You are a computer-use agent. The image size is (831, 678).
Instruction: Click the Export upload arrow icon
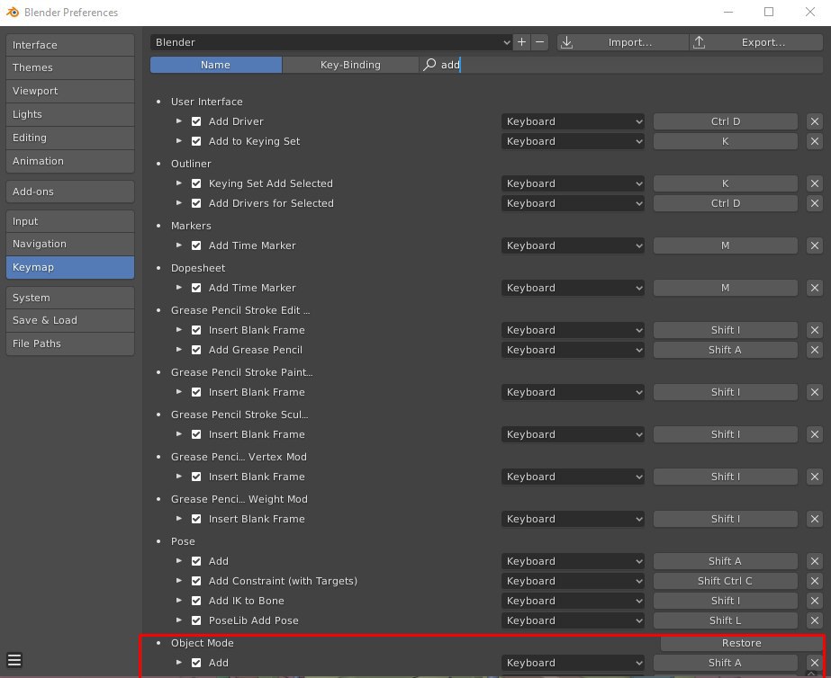699,42
